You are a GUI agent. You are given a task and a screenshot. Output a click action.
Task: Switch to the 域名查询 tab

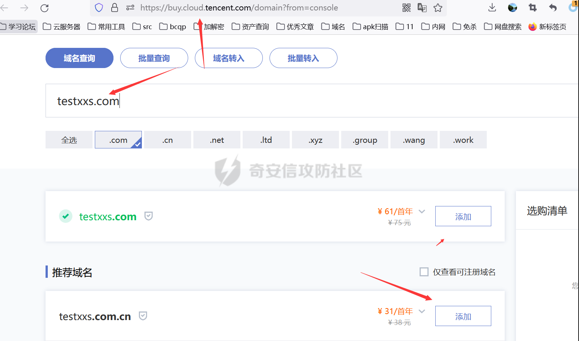point(80,58)
